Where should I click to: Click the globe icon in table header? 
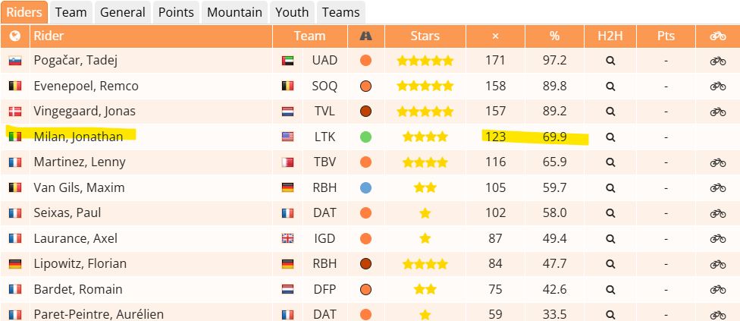click(x=15, y=36)
